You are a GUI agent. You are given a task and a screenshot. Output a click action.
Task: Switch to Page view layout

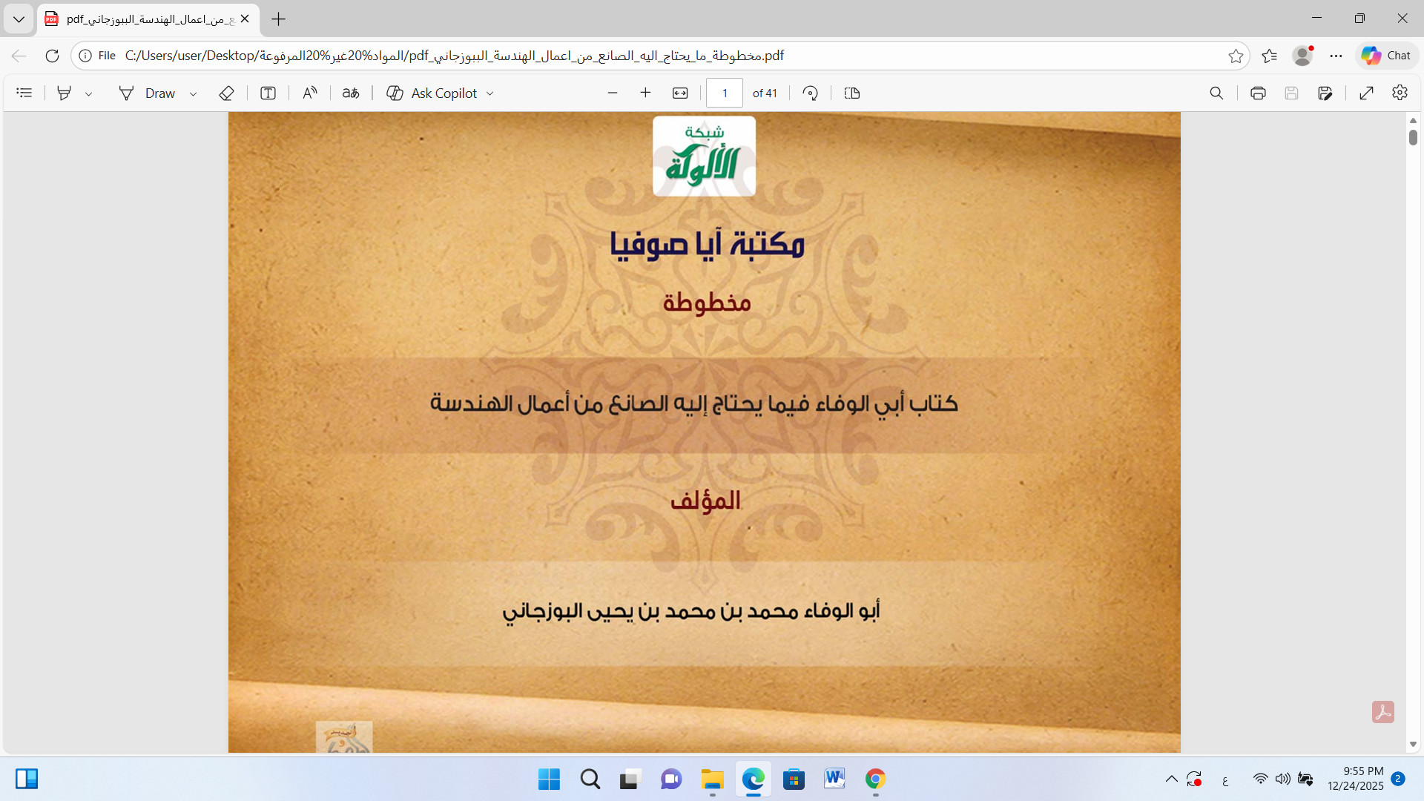852,93
